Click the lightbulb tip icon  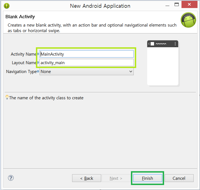pyautogui.click(x=7, y=97)
